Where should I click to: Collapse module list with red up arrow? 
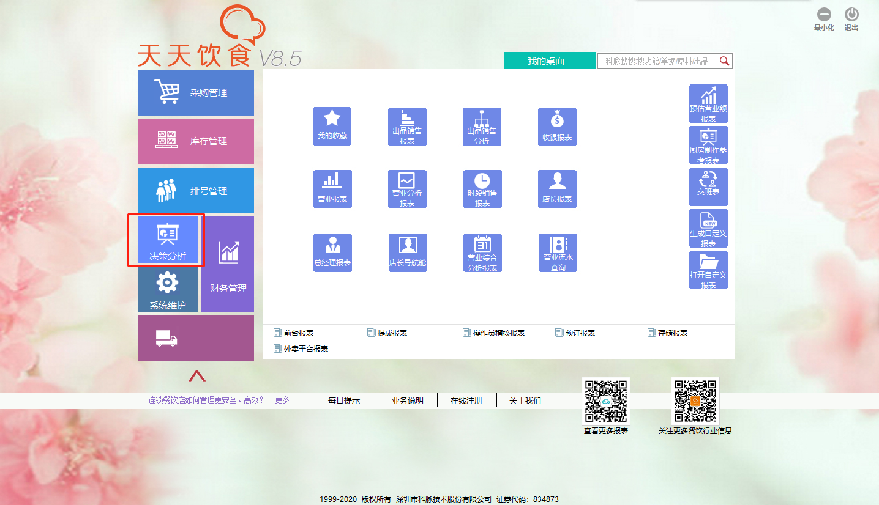click(197, 375)
